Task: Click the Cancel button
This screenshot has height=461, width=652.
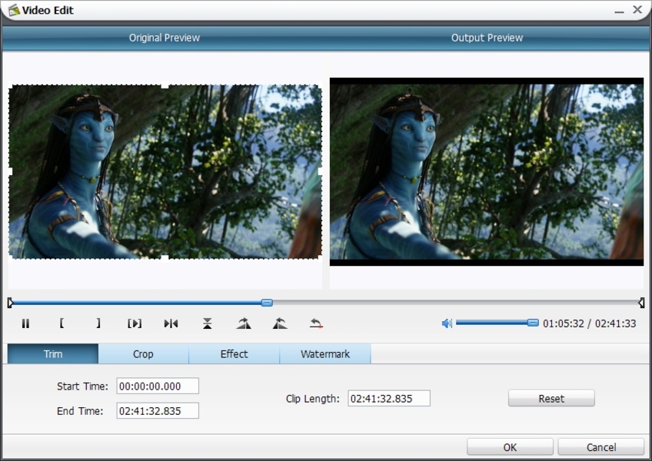Action: [600, 447]
